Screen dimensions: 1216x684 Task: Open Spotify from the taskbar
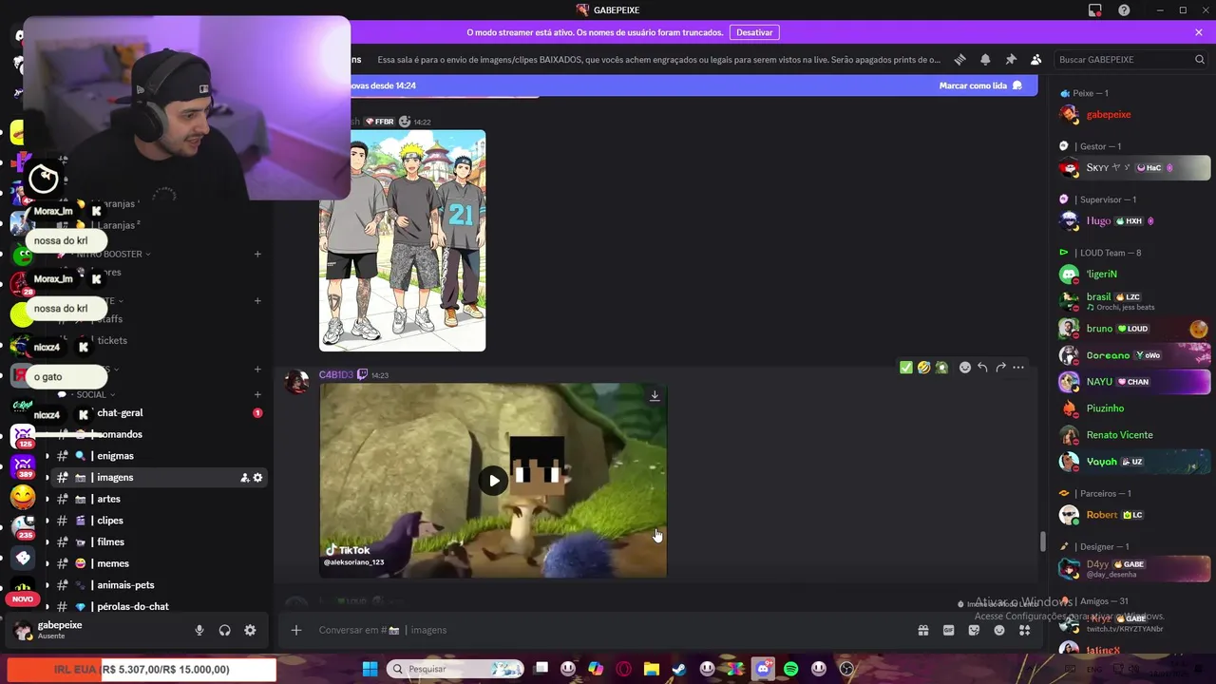point(790,669)
